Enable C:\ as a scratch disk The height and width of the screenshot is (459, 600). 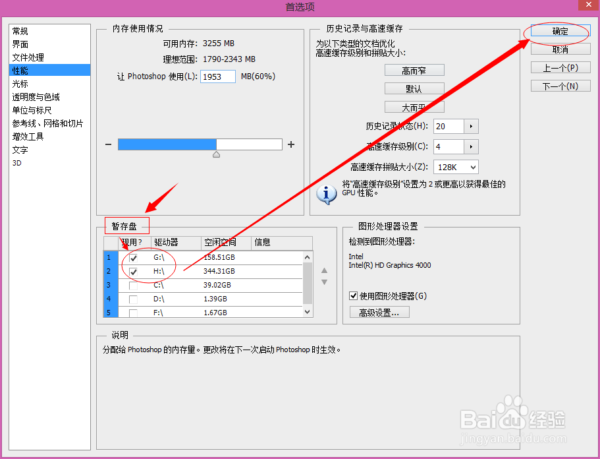(x=134, y=284)
